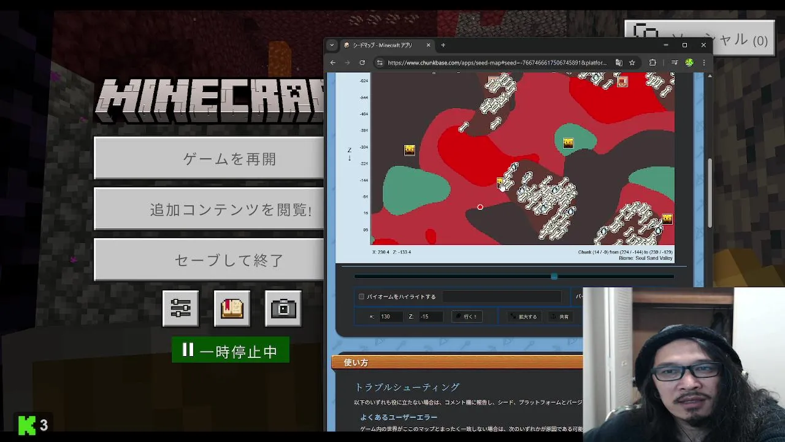Go forward in the browser
Viewport: 785px width, 442px height.
[x=347, y=63]
